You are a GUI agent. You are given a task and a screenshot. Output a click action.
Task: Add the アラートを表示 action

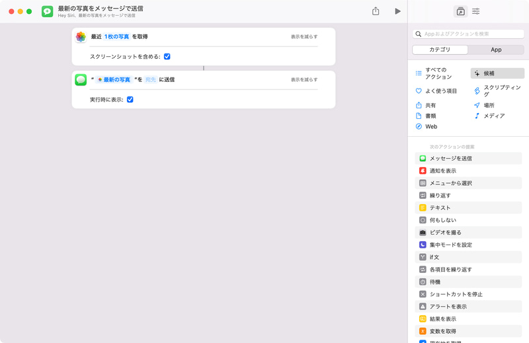[468, 307]
